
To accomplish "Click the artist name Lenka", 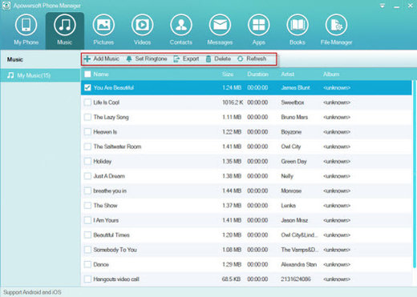I will [288, 206].
